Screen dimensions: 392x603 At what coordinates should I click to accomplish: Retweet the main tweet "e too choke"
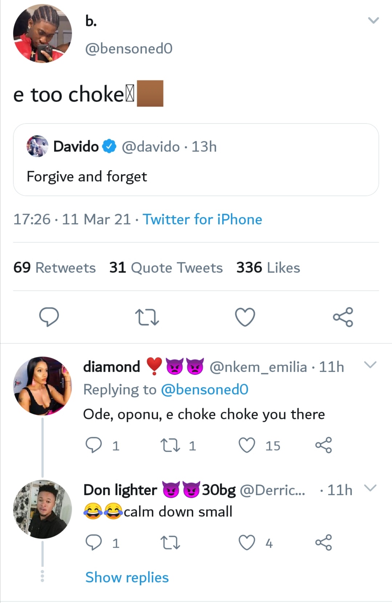click(x=147, y=317)
